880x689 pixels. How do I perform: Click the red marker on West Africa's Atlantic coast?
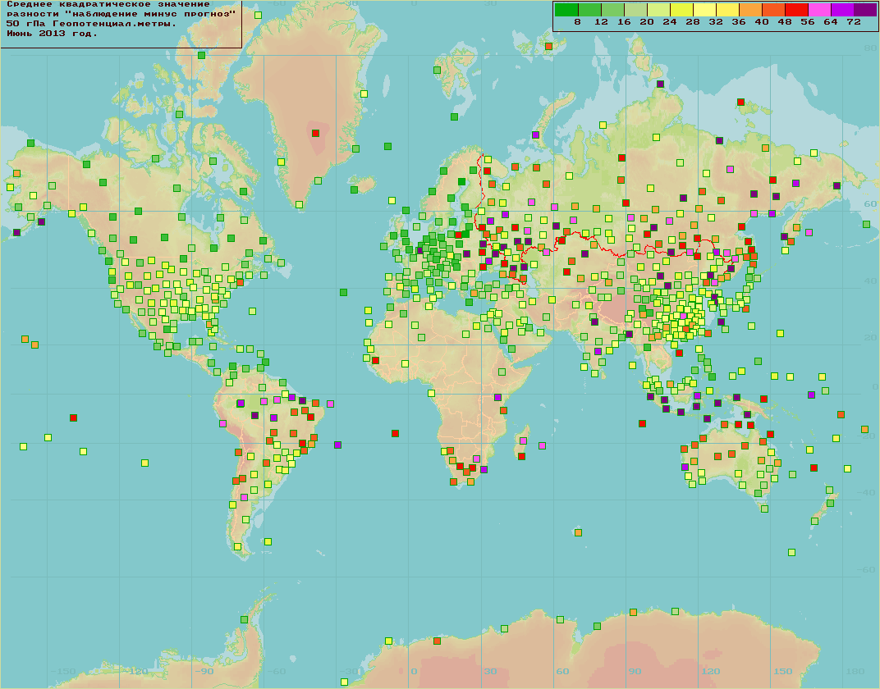coord(375,360)
